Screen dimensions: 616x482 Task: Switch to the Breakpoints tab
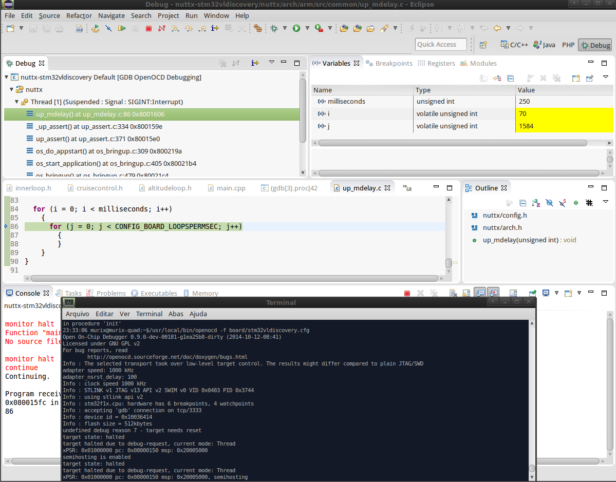(x=389, y=63)
